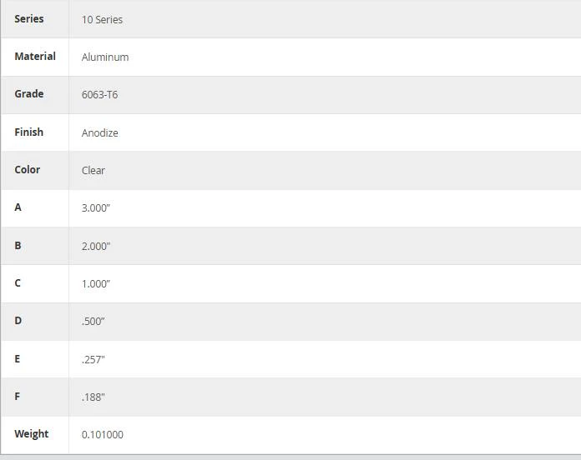This screenshot has width=581, height=460.
Task: Click the 1.000" dimension C value
Action: [96, 284]
